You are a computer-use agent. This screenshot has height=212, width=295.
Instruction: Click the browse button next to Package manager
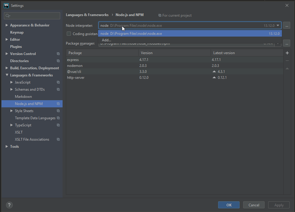click(287, 43)
